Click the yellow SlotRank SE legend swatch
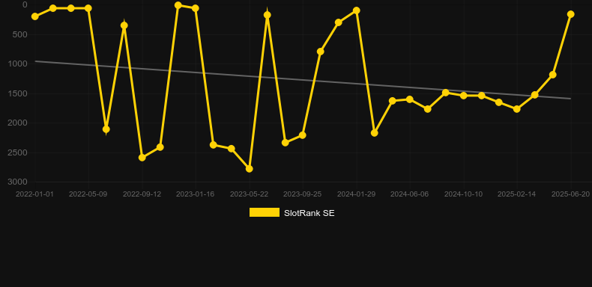This screenshot has width=592, height=287. (x=265, y=212)
